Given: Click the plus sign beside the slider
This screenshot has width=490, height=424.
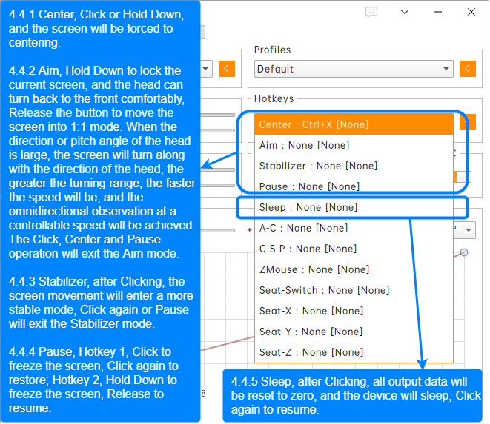Looking at the screenshot, I should coord(249,229).
